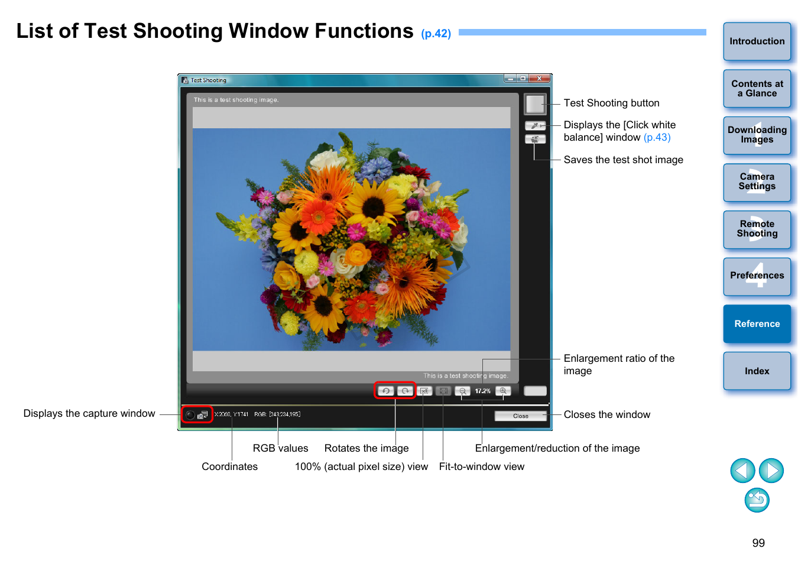Go to previous page arrow
The height and width of the screenshot is (564, 798).
click(742, 471)
